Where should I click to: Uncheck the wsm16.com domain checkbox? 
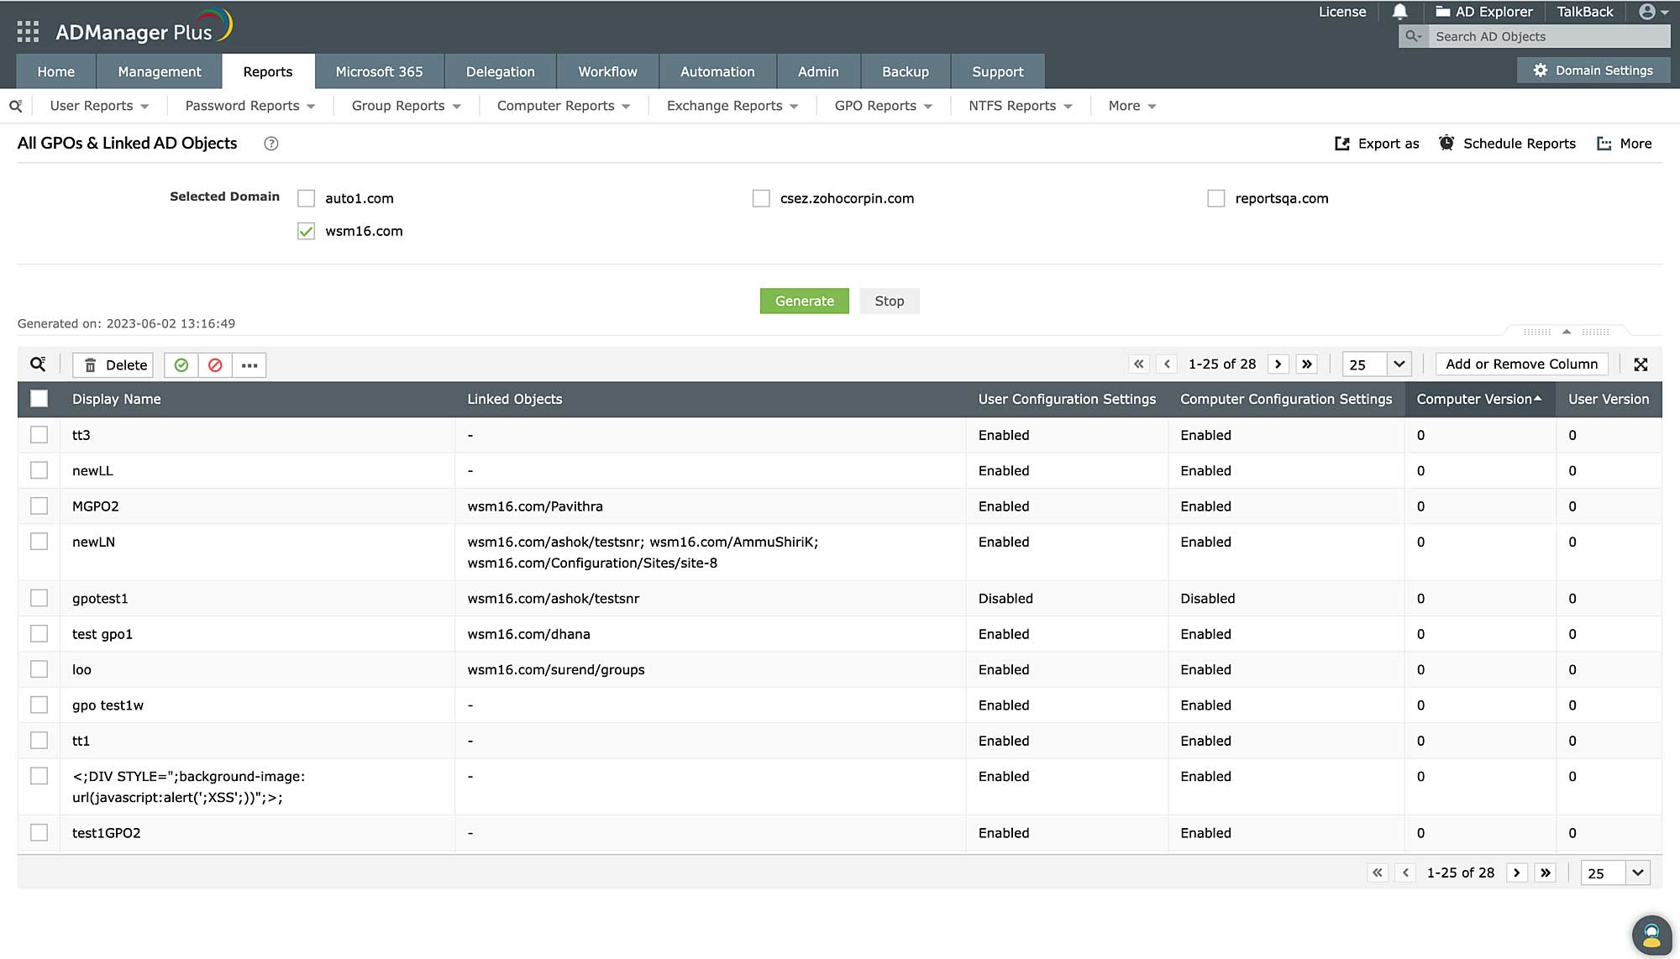pos(306,232)
